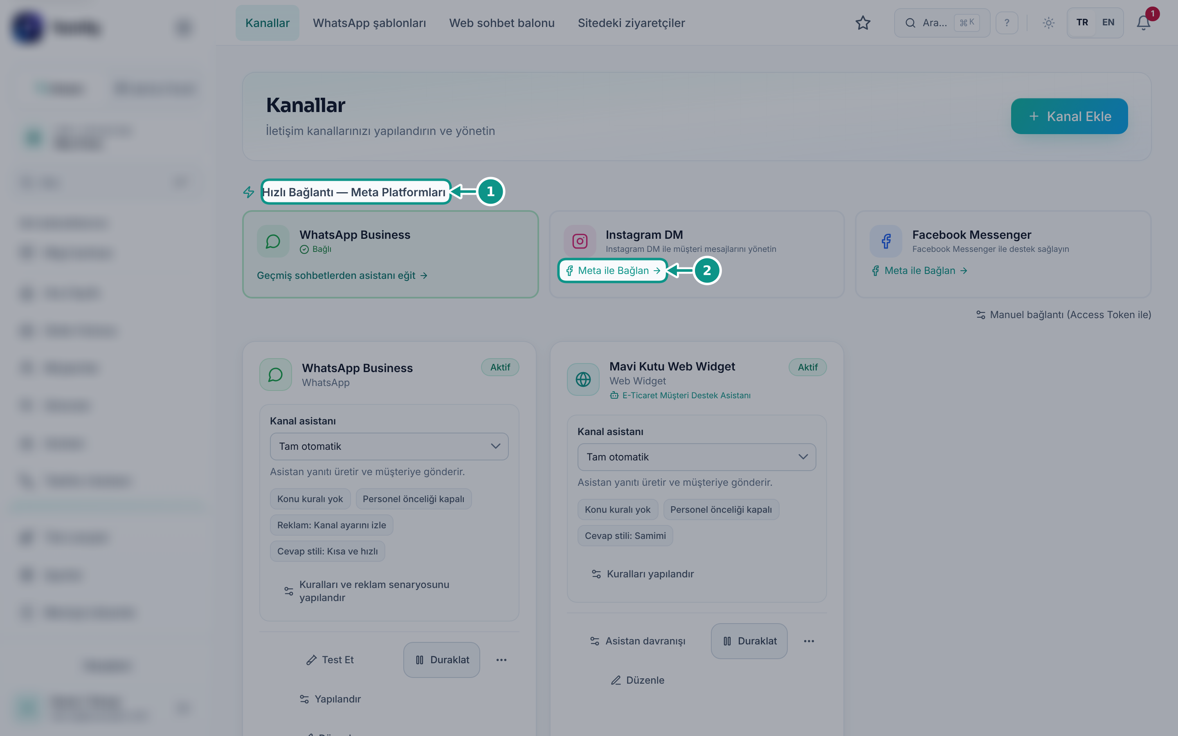Click the lightning bolt Hızlı Bağlantı icon
The image size is (1178, 736).
249,192
